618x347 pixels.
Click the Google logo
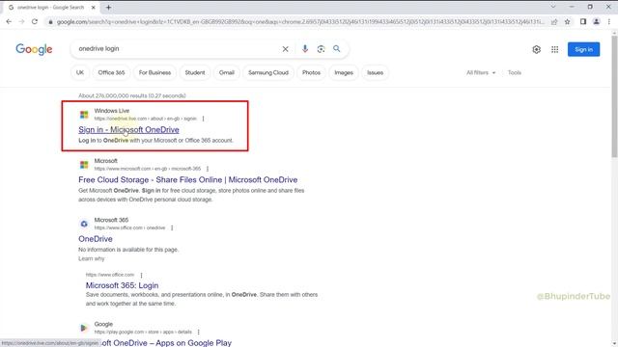tap(34, 49)
